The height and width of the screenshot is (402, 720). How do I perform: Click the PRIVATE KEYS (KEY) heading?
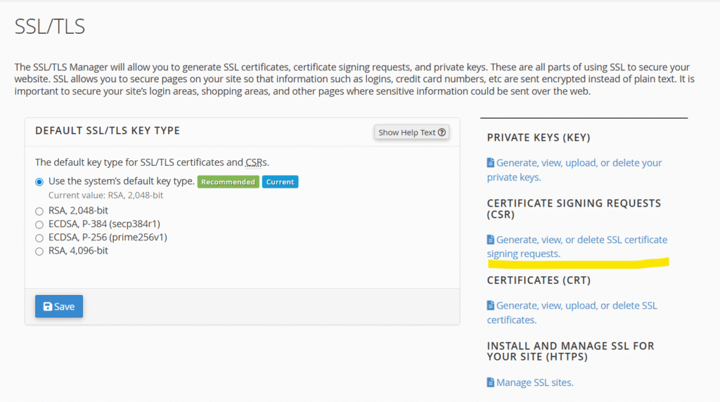pos(539,138)
